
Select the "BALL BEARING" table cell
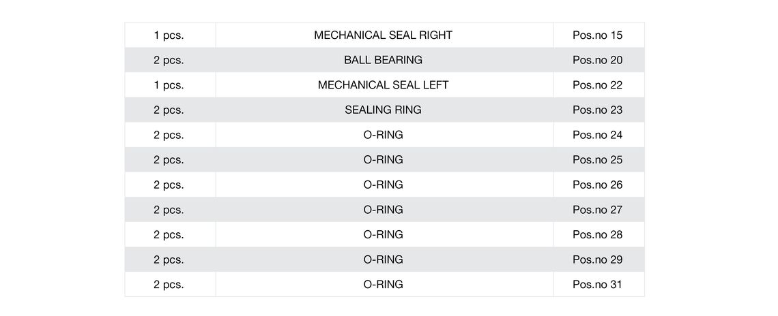(383, 60)
